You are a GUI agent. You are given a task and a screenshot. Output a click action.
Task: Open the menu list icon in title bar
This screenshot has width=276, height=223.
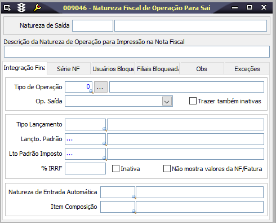[7, 8]
